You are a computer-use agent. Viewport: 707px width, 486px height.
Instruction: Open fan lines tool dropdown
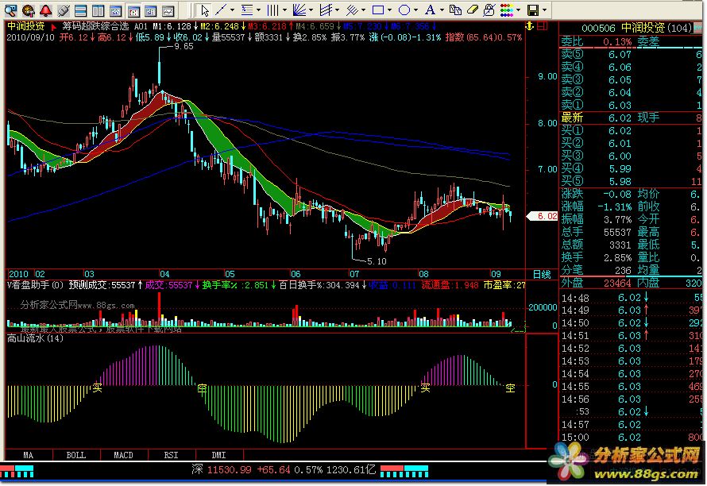point(311,10)
